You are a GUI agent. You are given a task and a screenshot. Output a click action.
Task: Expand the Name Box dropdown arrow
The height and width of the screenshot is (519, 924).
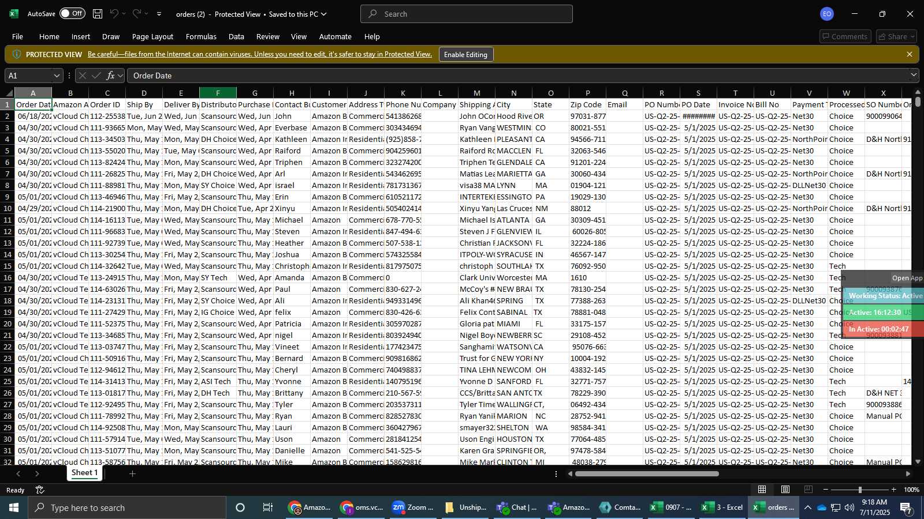point(57,76)
